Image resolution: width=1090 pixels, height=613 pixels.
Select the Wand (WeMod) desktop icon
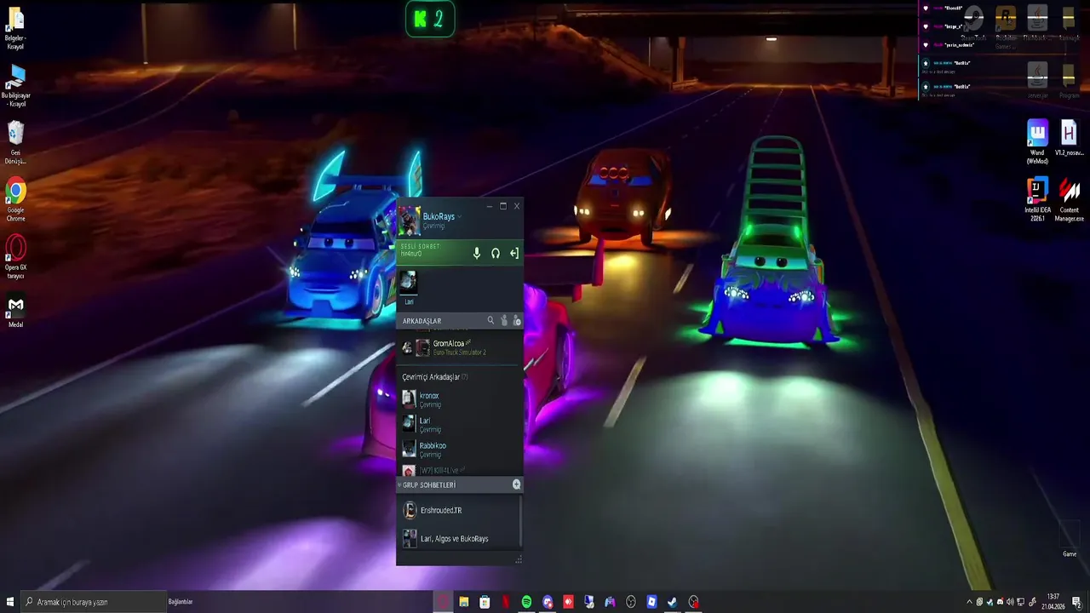(1037, 142)
